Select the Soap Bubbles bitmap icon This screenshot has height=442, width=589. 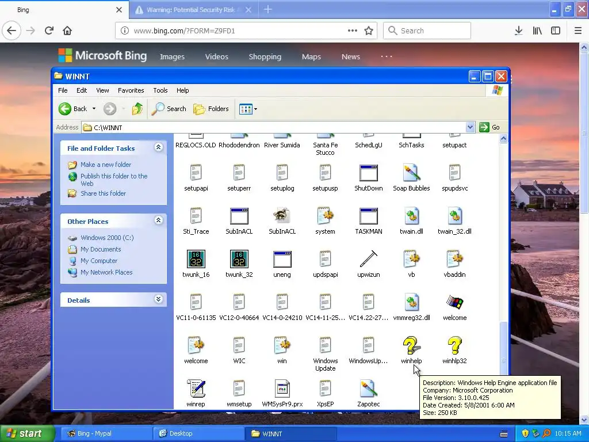click(x=411, y=173)
